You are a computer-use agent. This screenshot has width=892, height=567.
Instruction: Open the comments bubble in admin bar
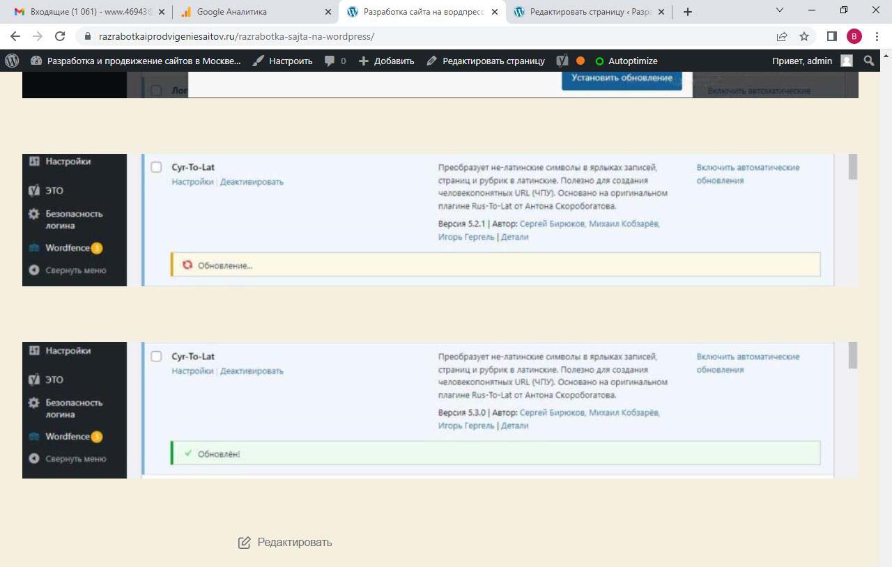[x=334, y=61]
